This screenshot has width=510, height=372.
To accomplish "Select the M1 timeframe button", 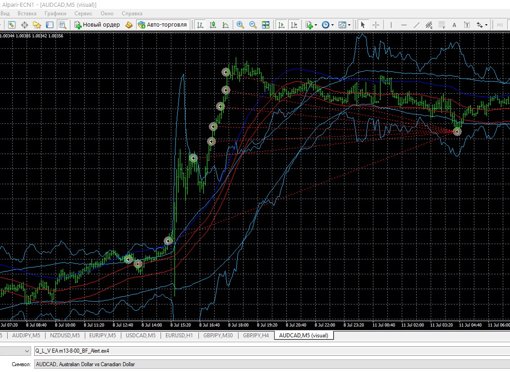I will pos(500,25).
